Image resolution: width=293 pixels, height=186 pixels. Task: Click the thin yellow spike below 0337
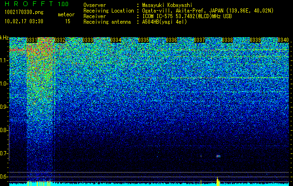201,183
